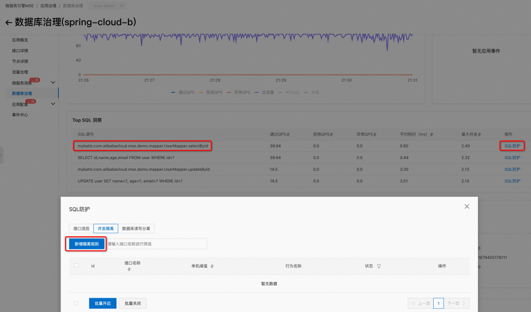Sort by 最大并发 column sort icon
The height and width of the screenshot is (312, 531).
pyautogui.click(x=479, y=135)
